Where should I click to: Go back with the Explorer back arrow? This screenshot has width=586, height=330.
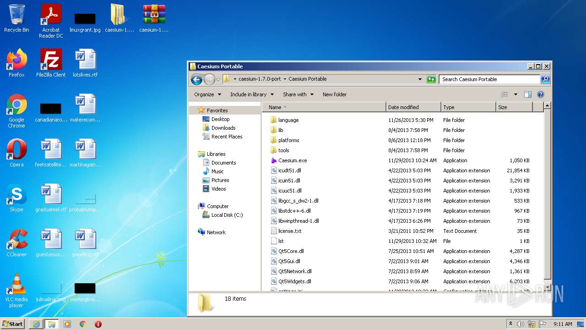pyautogui.click(x=197, y=79)
